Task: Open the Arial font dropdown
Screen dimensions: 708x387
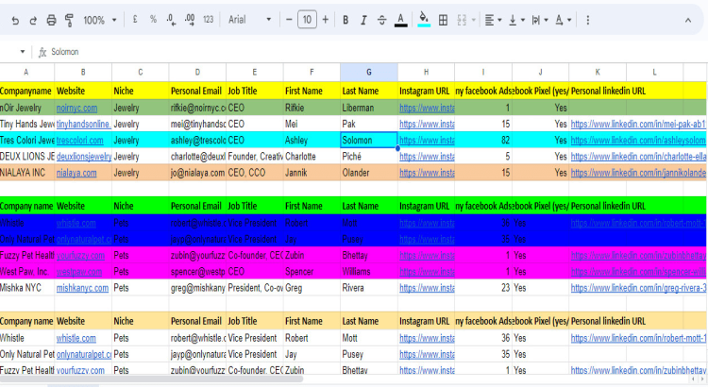Action: (x=249, y=20)
